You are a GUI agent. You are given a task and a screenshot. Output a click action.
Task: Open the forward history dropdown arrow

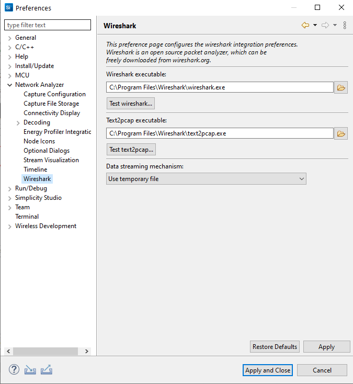click(x=335, y=25)
